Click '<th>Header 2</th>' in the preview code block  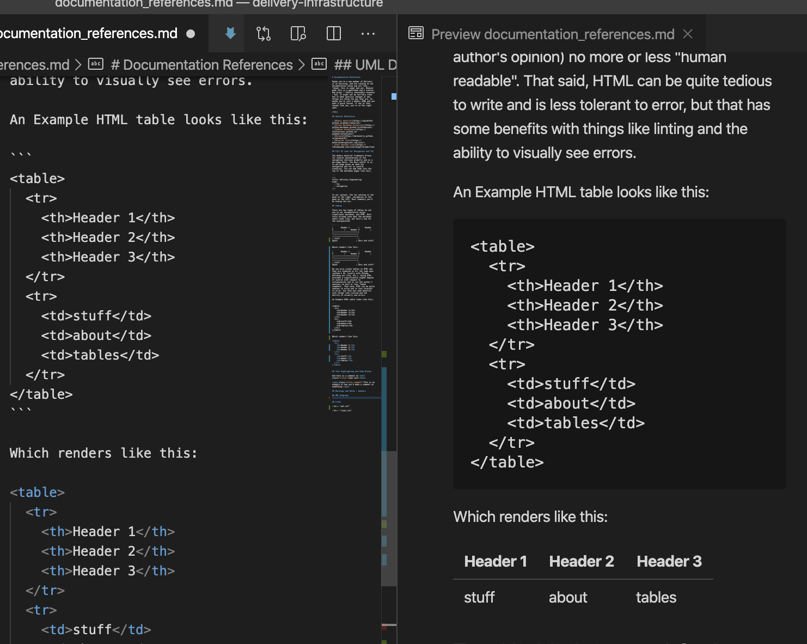pos(585,306)
